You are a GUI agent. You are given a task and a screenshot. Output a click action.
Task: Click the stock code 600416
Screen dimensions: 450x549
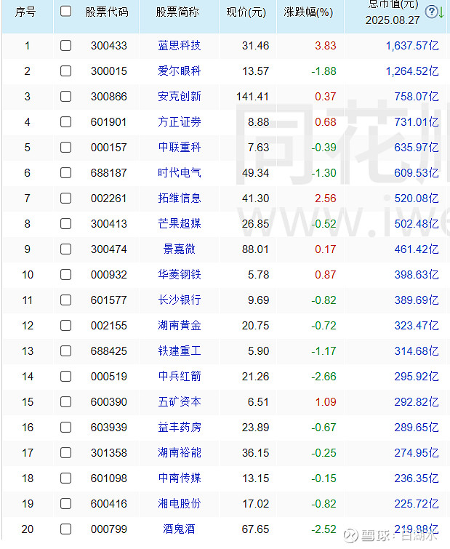click(109, 504)
